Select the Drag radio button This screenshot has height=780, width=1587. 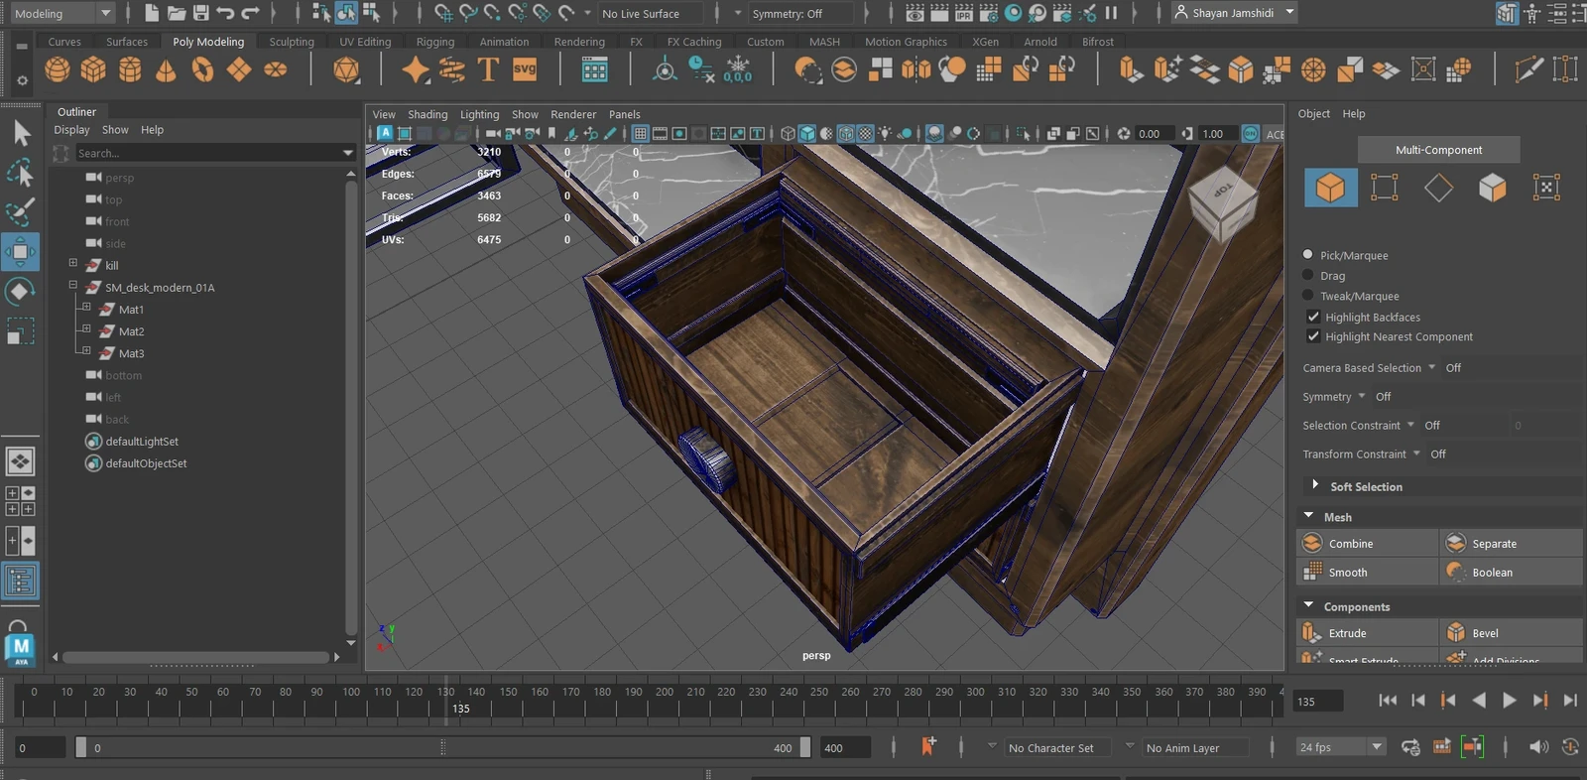coord(1308,276)
